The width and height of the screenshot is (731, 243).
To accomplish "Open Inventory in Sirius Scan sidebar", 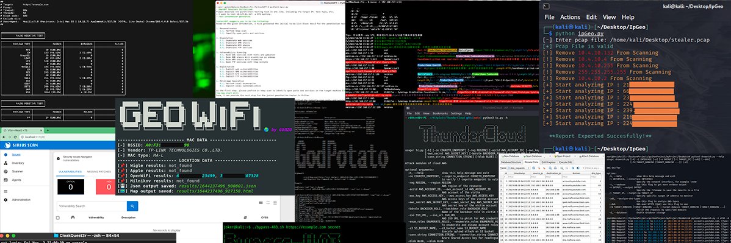I will tap(18, 163).
